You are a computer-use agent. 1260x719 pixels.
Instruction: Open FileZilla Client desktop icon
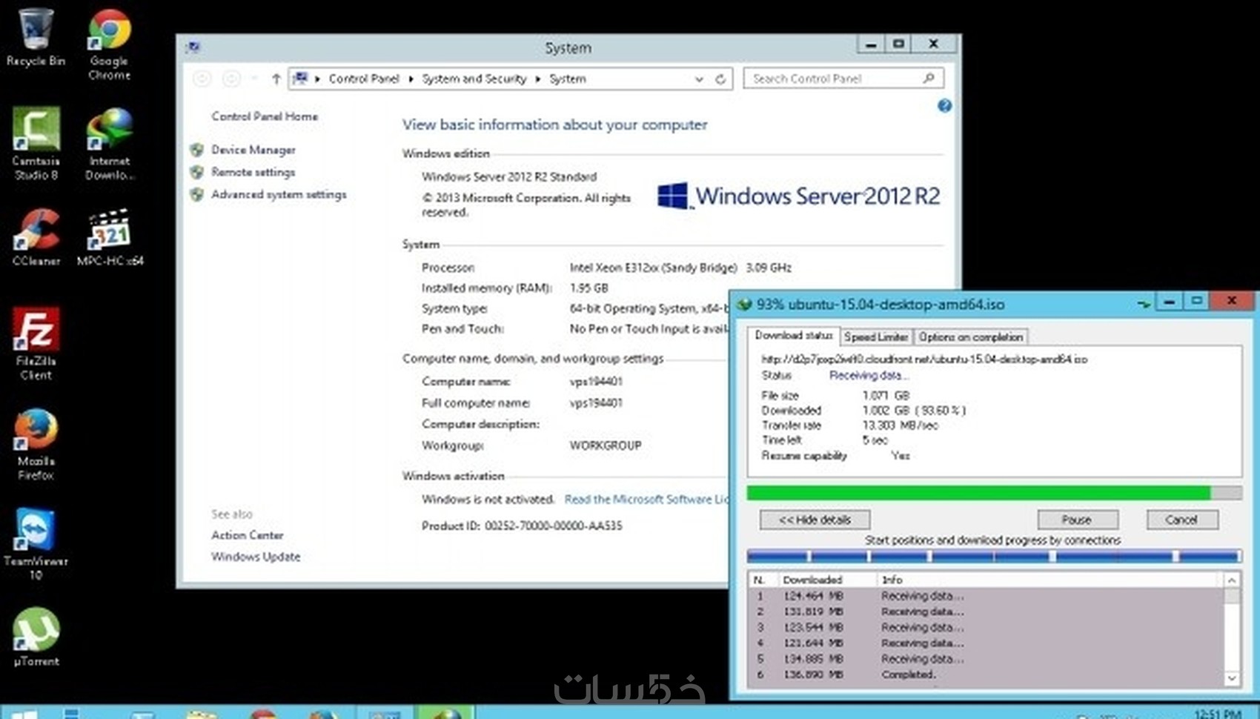coord(36,344)
